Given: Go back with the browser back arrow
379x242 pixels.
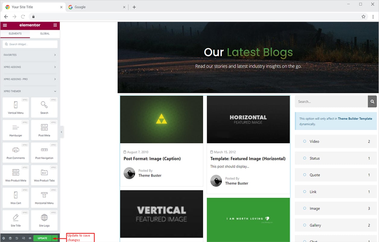Looking at the screenshot, I should point(6,17).
